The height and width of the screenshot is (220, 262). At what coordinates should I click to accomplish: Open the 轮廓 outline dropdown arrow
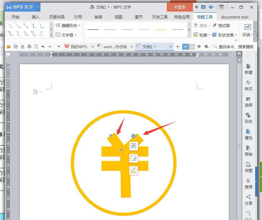[209, 35]
